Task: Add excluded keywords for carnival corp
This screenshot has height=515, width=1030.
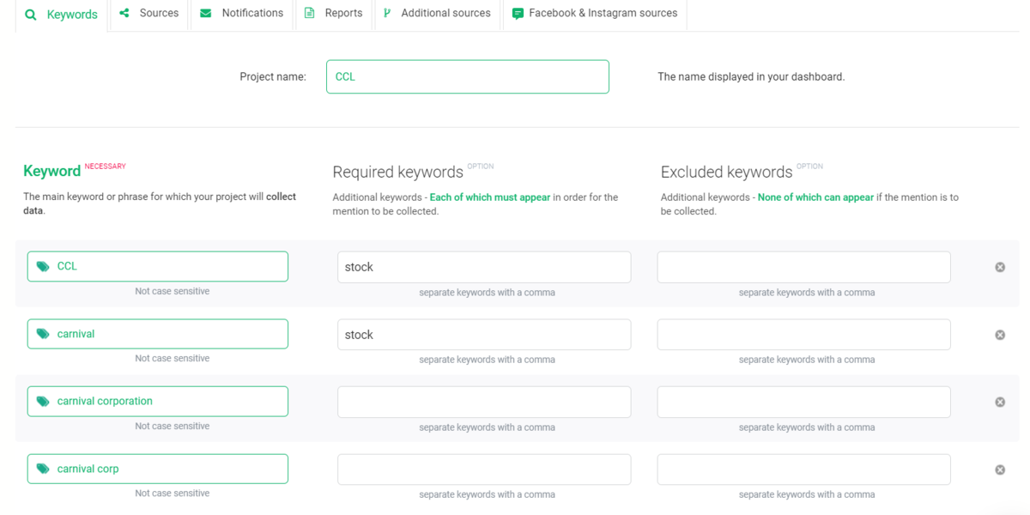Action: click(x=804, y=470)
